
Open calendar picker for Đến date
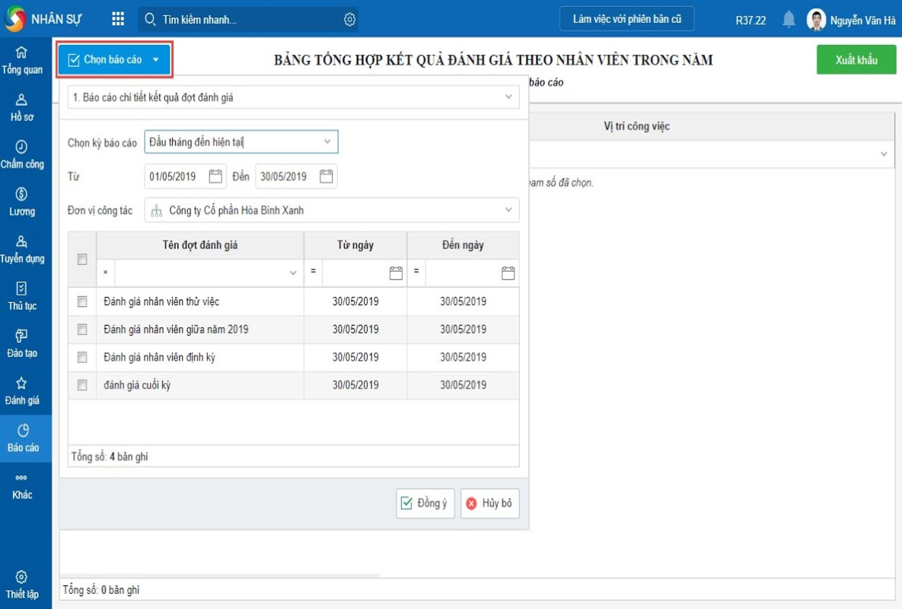tap(326, 177)
